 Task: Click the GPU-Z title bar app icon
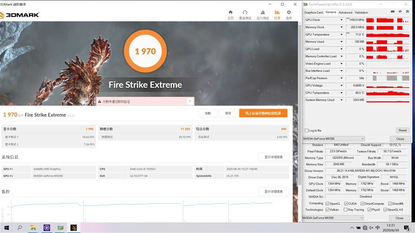[306, 4]
